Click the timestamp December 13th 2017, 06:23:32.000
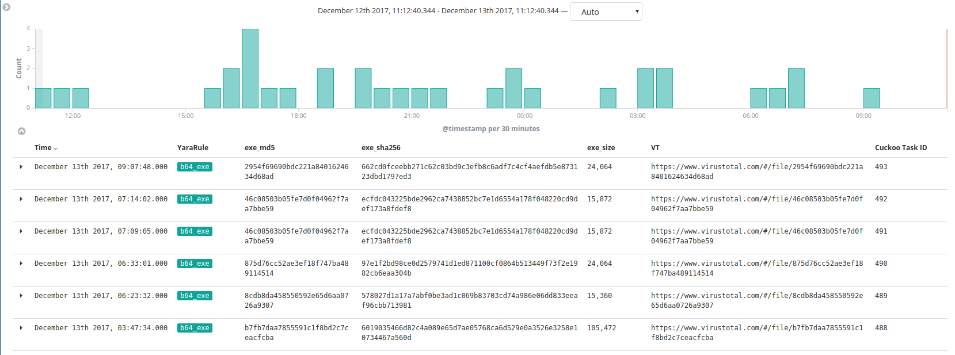Screen dimensions: 955x355 tap(101, 296)
